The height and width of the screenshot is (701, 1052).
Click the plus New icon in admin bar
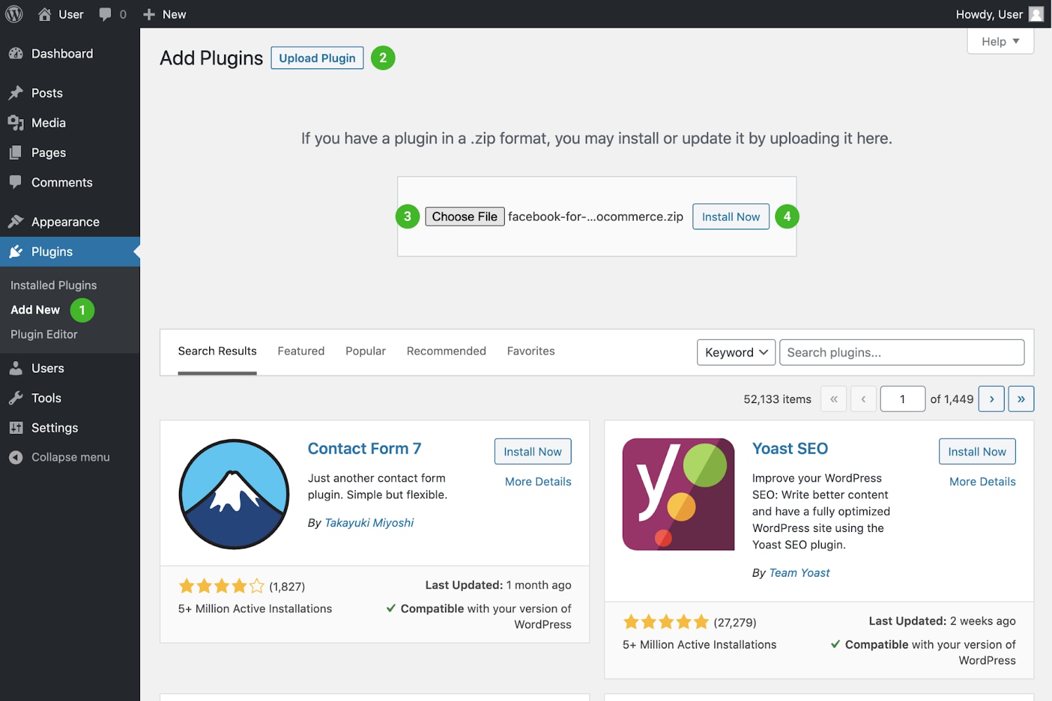coord(149,14)
